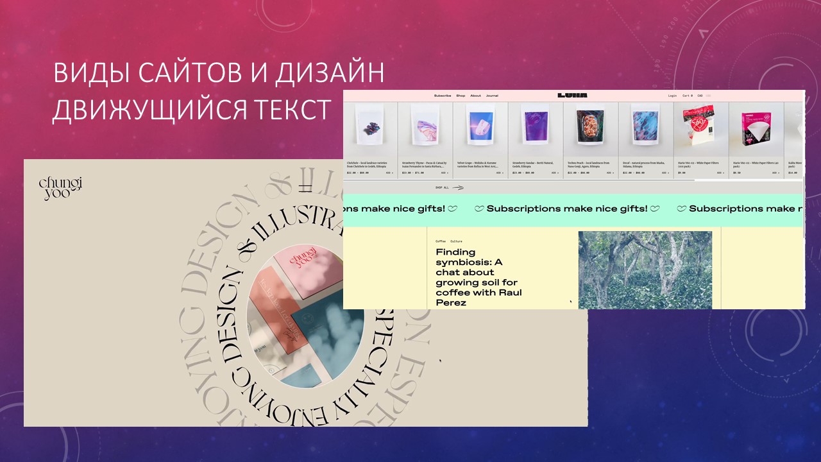Click the chungi yoo logo

(61, 189)
